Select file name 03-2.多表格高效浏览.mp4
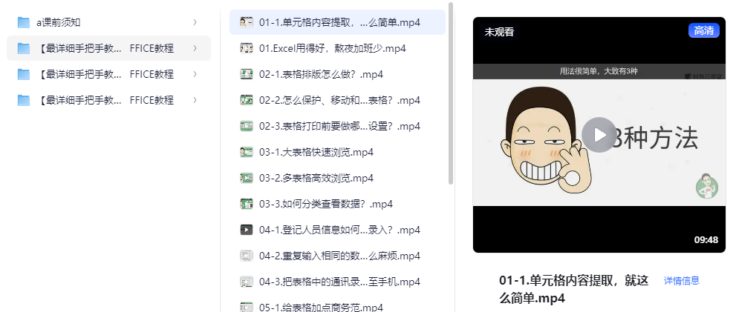736x312 pixels. click(316, 178)
